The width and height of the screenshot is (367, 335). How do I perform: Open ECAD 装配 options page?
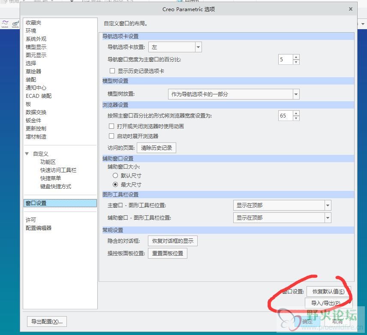(39, 96)
